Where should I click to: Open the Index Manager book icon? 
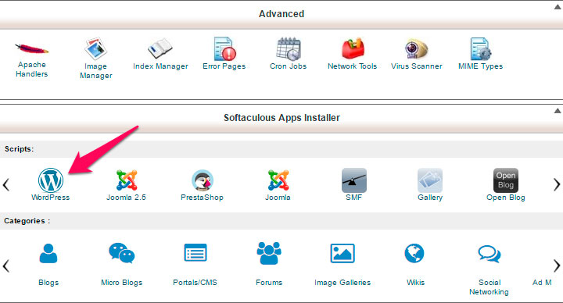tap(160, 48)
